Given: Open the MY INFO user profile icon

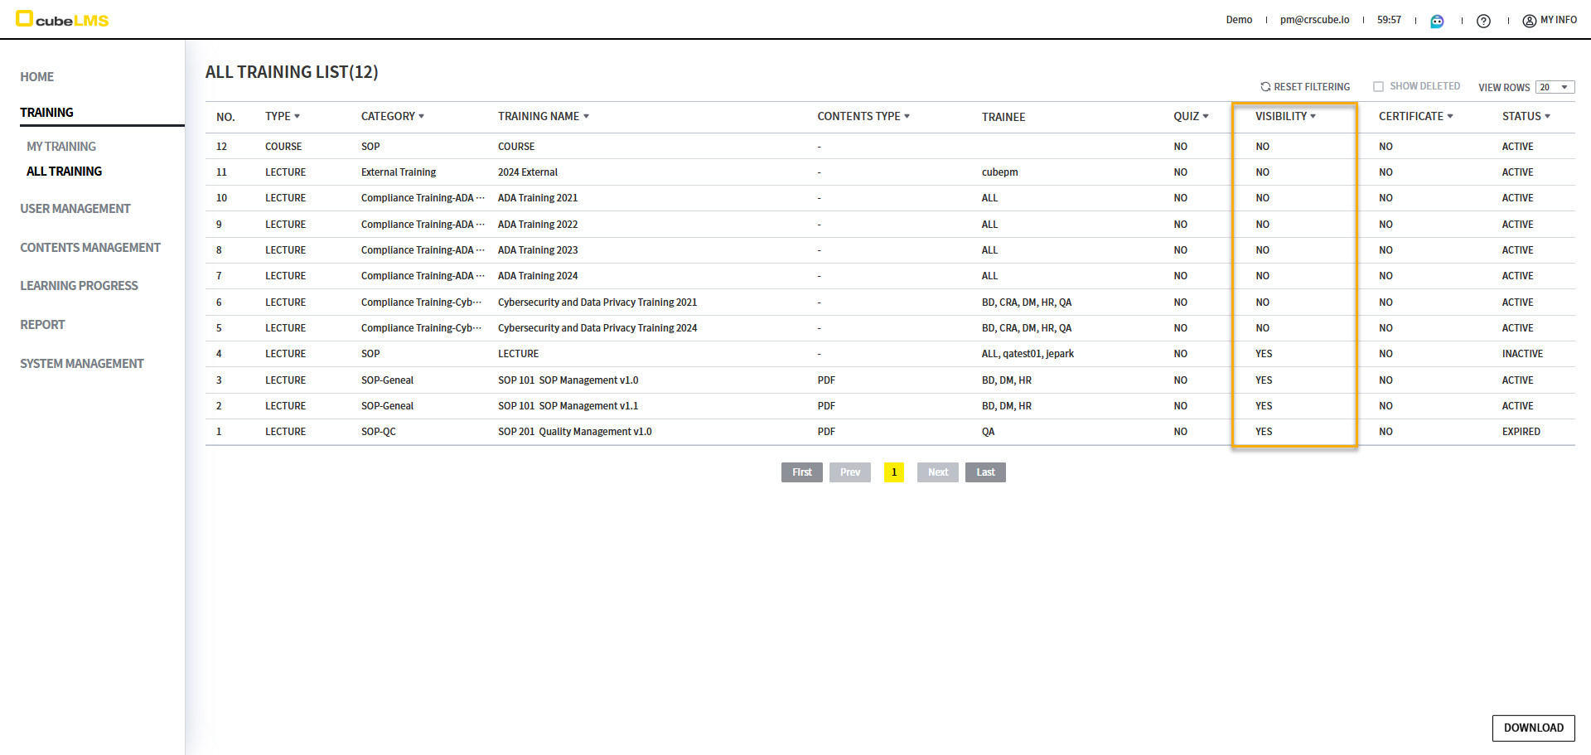Looking at the screenshot, I should [x=1529, y=21].
